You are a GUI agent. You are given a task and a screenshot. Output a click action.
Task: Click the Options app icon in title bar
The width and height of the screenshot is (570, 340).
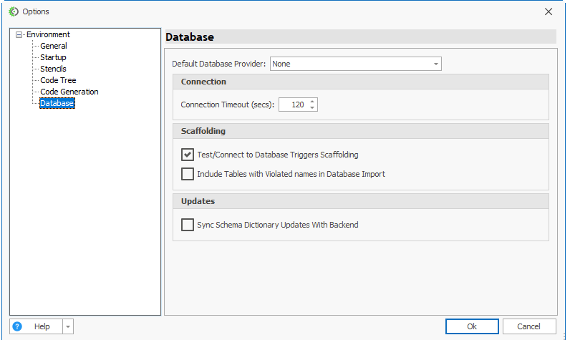click(13, 11)
